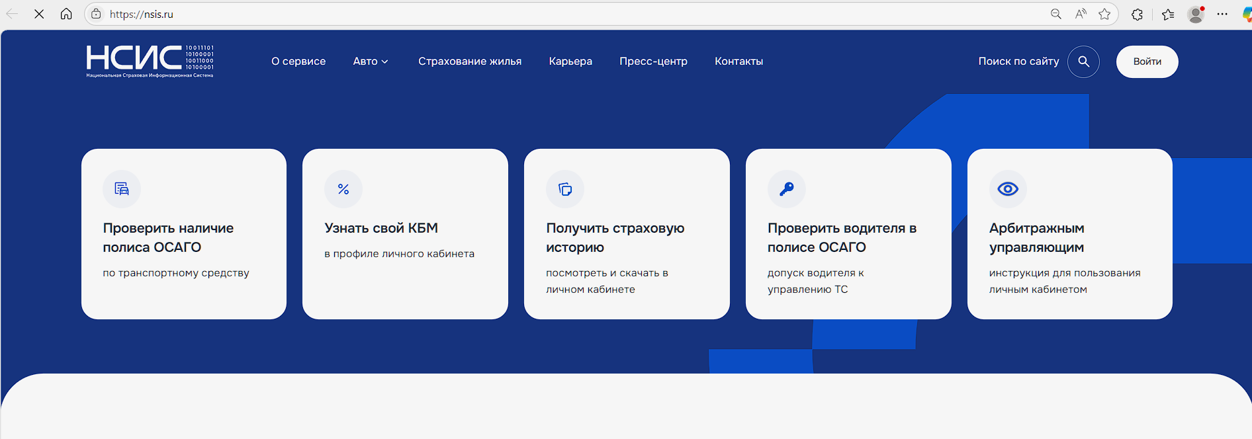Open Проверить наличие полиса ОСАГО card
Viewport: 1252px width, 439px height.
point(184,234)
